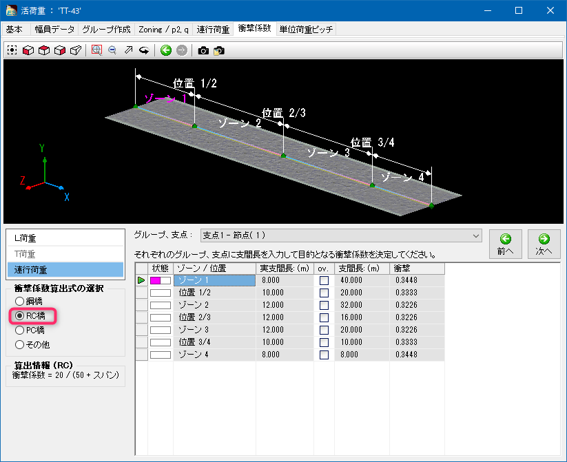
Task: Select the 鋼橋 radio button
Action: click(x=19, y=301)
